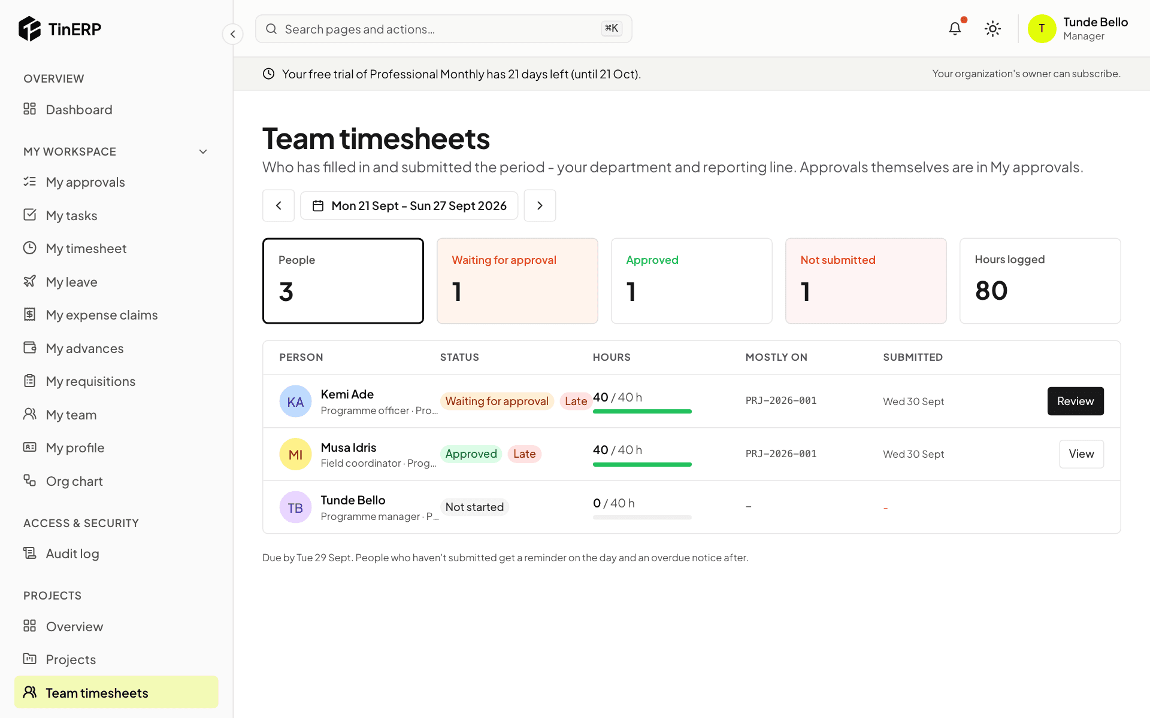Image resolution: width=1150 pixels, height=718 pixels.
Task: Open the date range picker
Action: 409,206
